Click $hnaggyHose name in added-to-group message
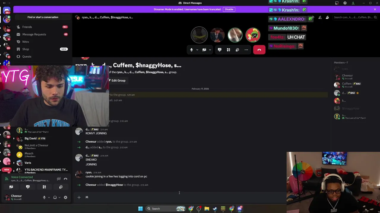This screenshot has height=213, width=380. 114,185
